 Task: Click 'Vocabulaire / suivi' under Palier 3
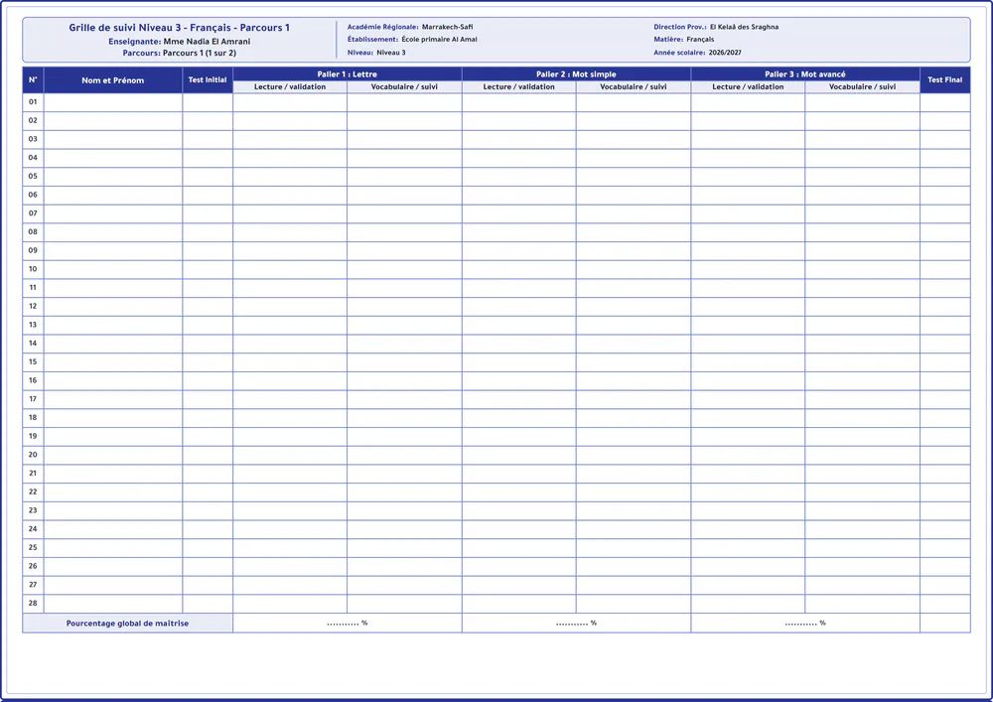pos(863,87)
